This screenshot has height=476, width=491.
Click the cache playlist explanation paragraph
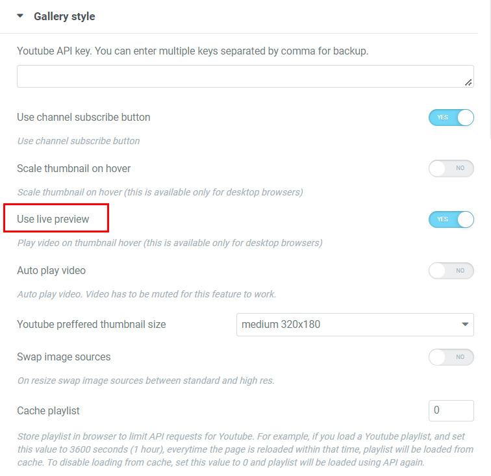[x=245, y=449]
